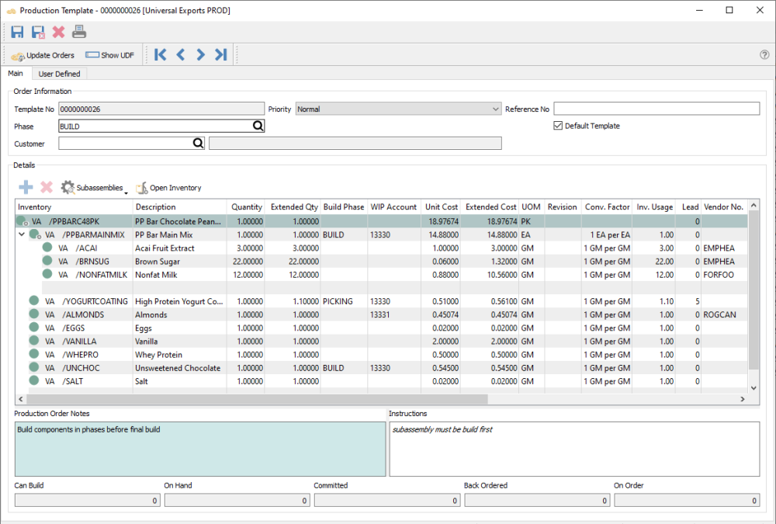This screenshot has width=776, height=524.
Task: Go to the first template record
Action: pos(161,54)
